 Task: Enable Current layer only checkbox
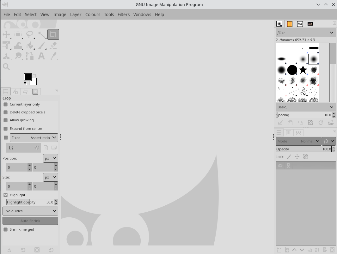point(6,104)
